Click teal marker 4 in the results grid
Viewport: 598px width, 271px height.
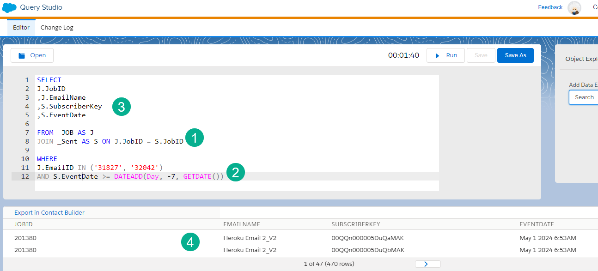(x=190, y=241)
